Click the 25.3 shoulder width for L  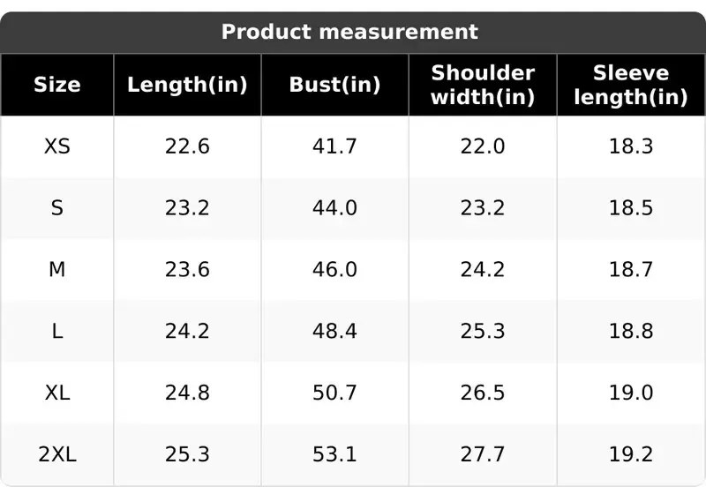pyautogui.click(x=483, y=331)
